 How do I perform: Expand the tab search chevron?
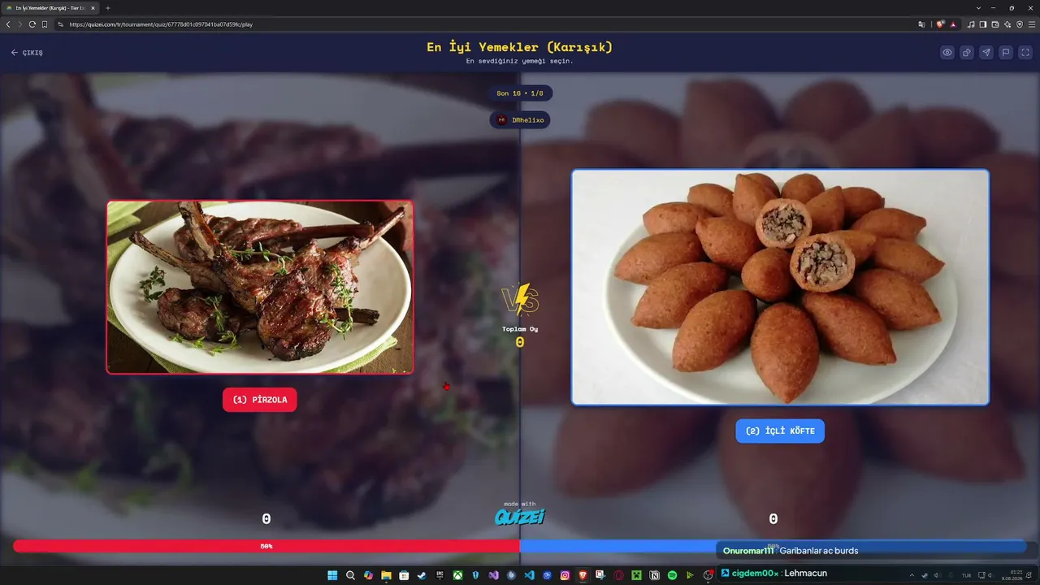pos(978,8)
